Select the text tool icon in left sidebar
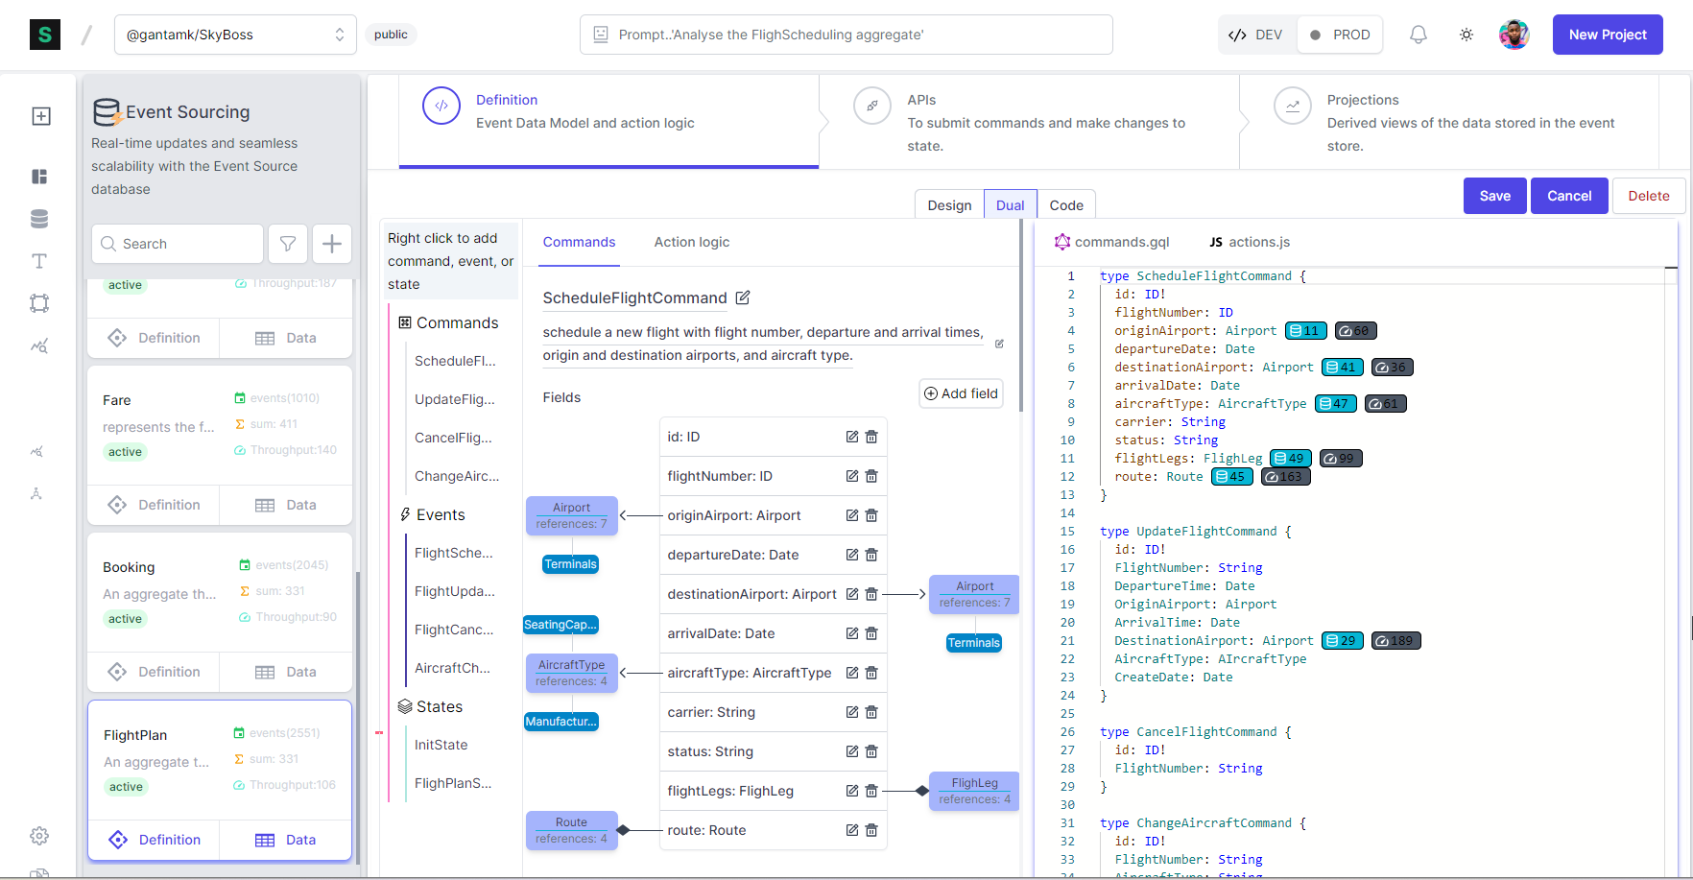The image size is (1693, 880). [x=39, y=260]
